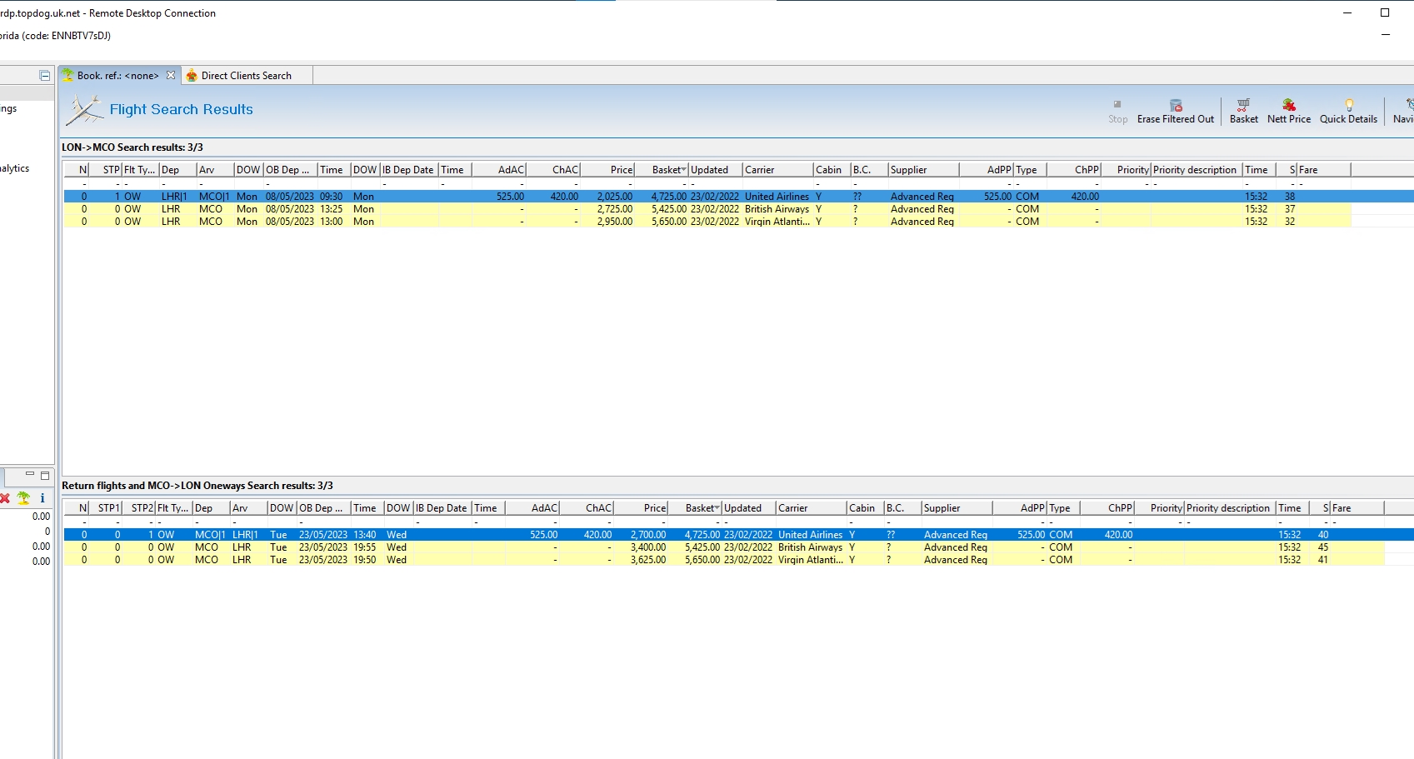Click the 2,725.00 price cell
The image size is (1414, 759).
(615, 209)
